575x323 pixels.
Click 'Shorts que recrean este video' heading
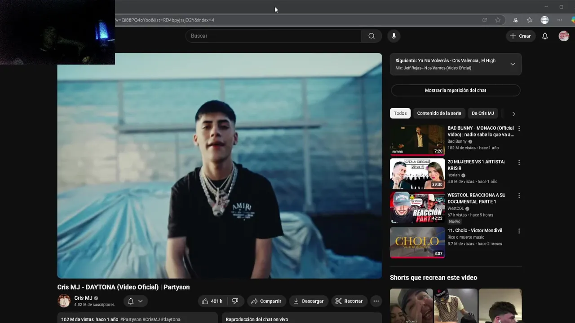(x=433, y=278)
